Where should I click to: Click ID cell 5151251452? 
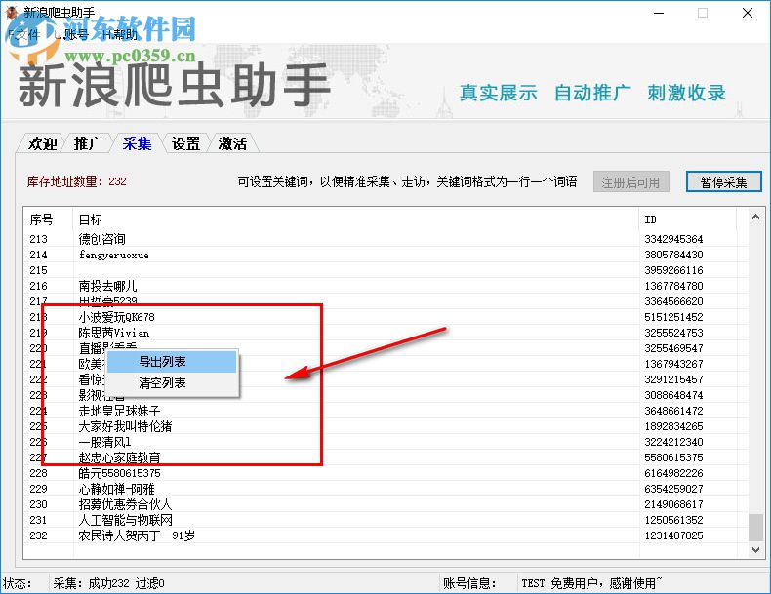[x=673, y=317]
